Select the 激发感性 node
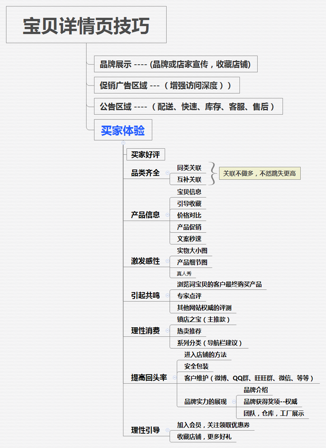 coord(145,261)
